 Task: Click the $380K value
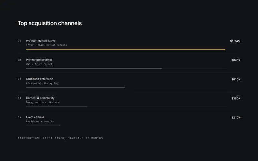point(236,99)
